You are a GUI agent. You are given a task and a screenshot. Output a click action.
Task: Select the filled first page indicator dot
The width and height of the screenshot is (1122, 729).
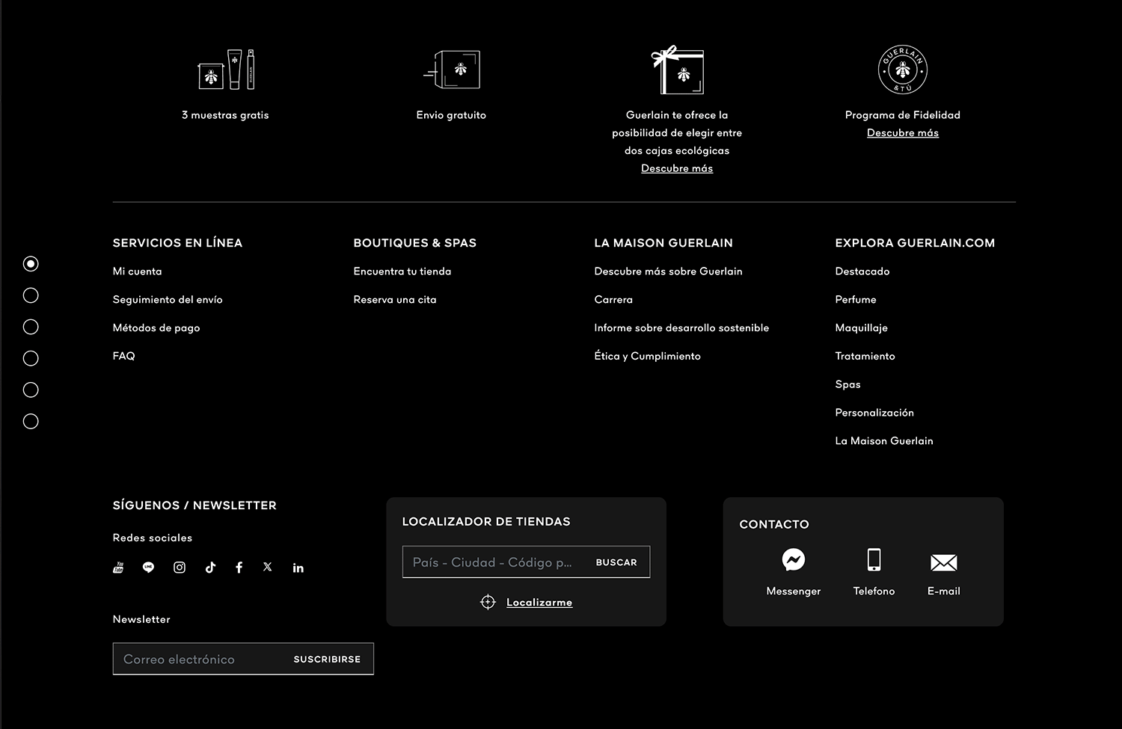coord(31,263)
